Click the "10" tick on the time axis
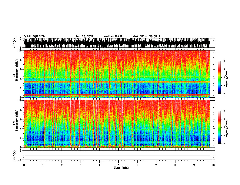 pyautogui.click(x=213, y=165)
